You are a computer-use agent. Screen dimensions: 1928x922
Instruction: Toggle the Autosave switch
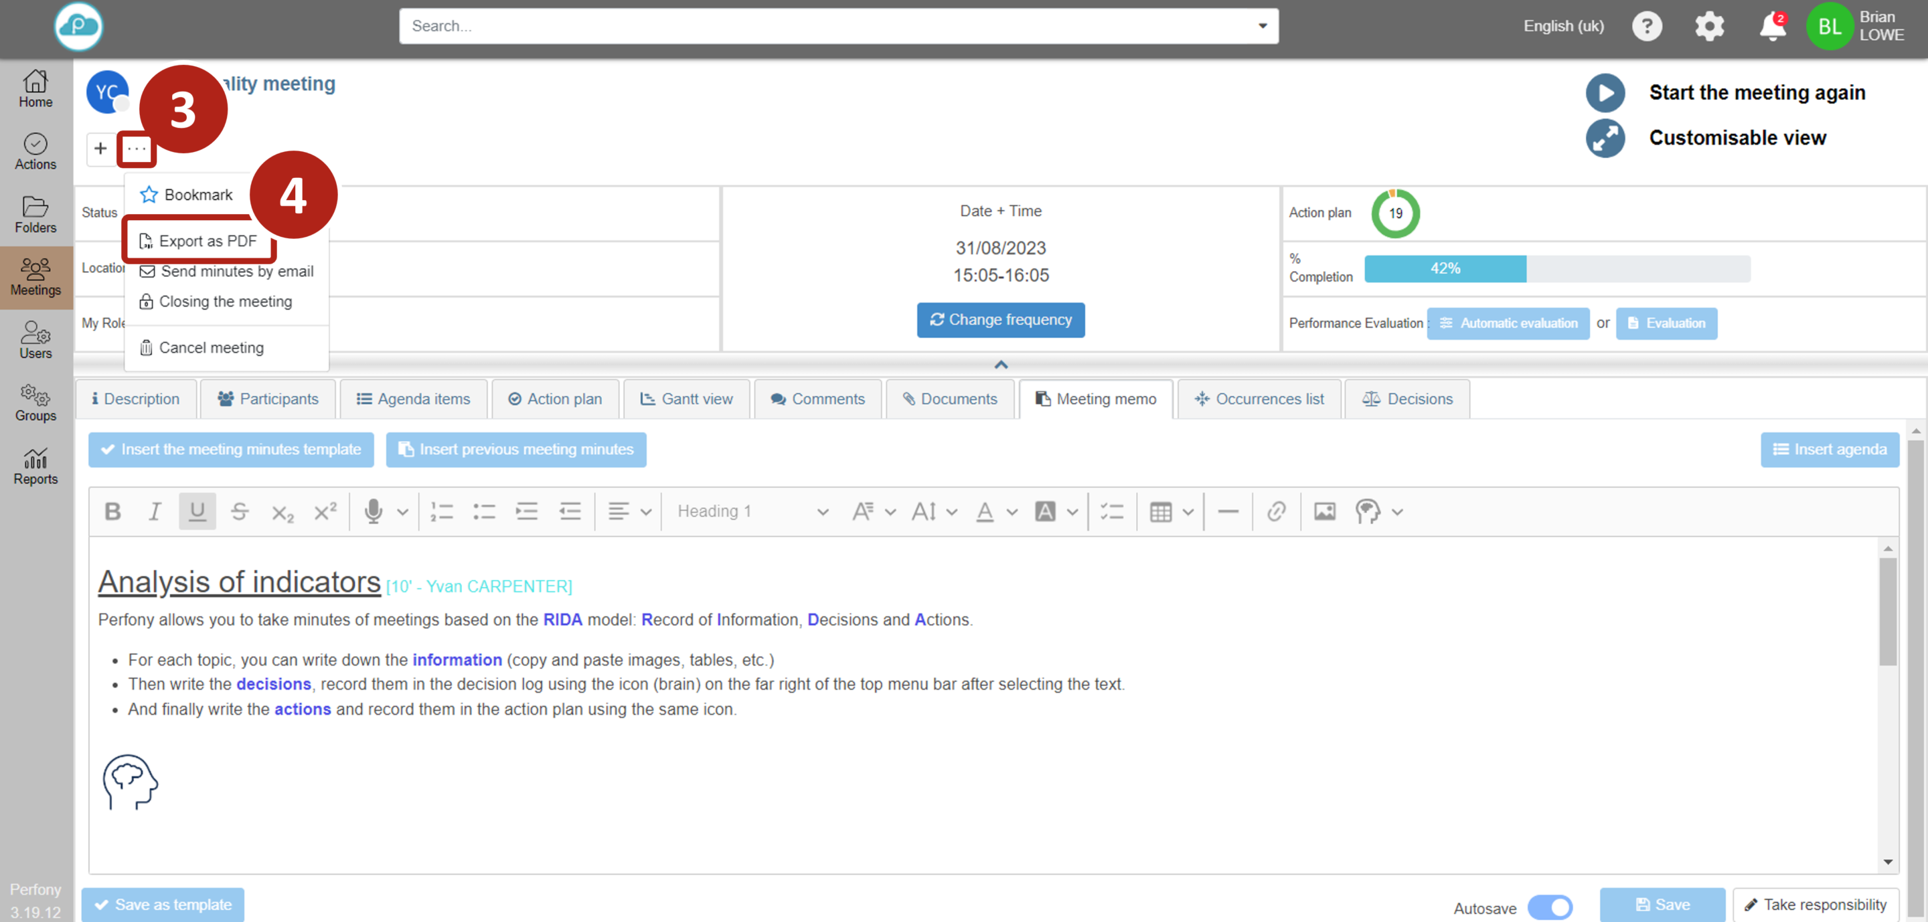click(1550, 907)
